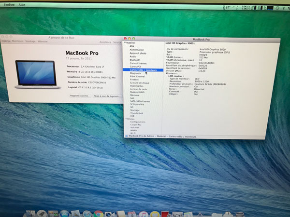Select Diagnostic in the sidebar
The image size is (290, 217).
[135, 73]
